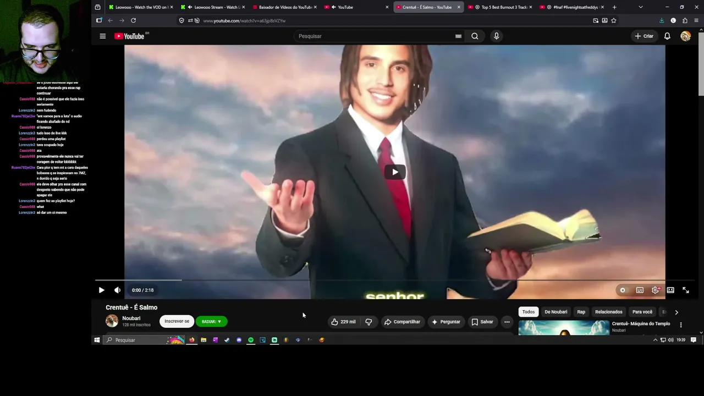Open options for Crentuê- Máquina do Templo

(681, 325)
